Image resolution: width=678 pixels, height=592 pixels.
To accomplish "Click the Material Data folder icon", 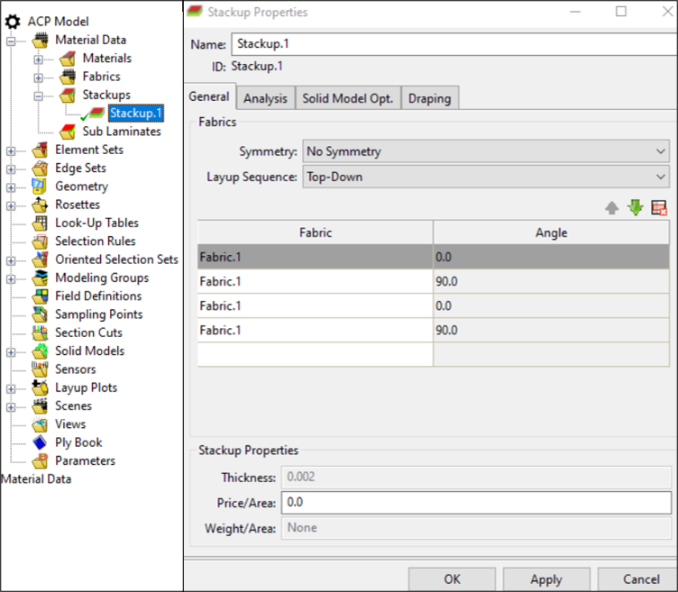I will (41, 41).
